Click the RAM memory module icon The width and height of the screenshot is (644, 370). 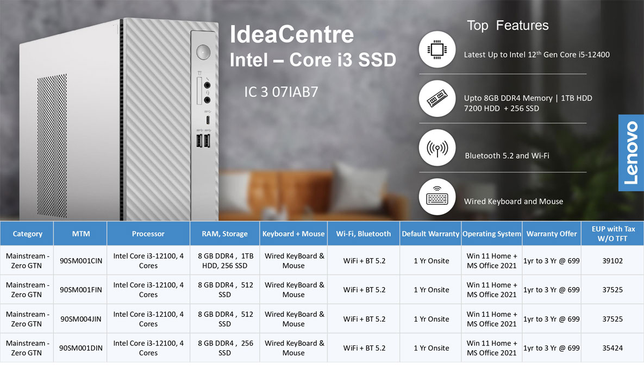[437, 98]
